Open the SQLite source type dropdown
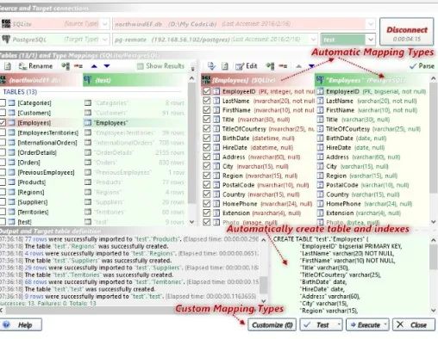The image size is (438, 339). click(x=105, y=24)
